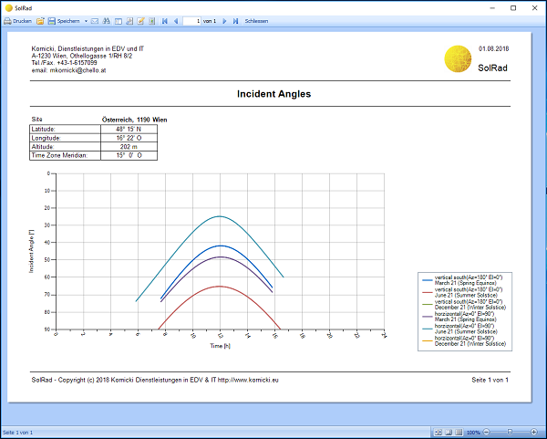This screenshot has width=547, height=439.
Task: Click the page number input field
Action: (191, 20)
